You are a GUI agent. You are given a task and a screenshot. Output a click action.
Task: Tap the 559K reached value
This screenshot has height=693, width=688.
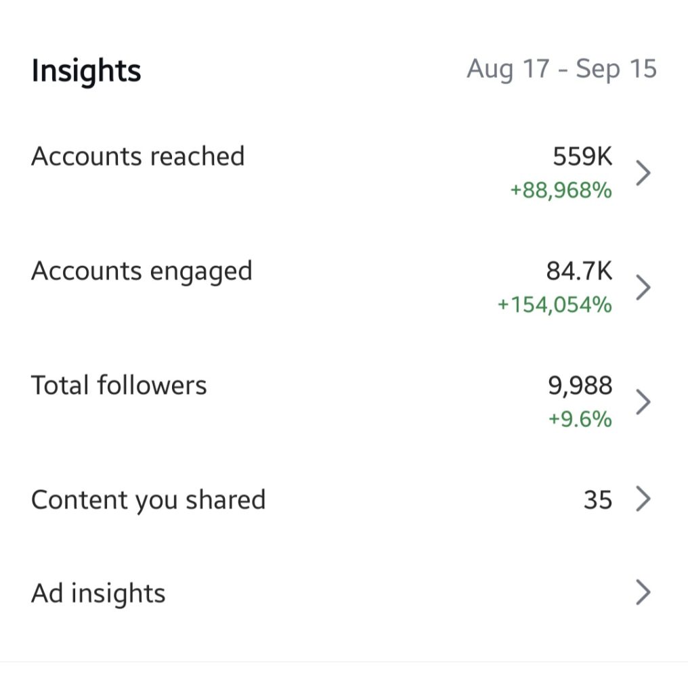click(582, 157)
